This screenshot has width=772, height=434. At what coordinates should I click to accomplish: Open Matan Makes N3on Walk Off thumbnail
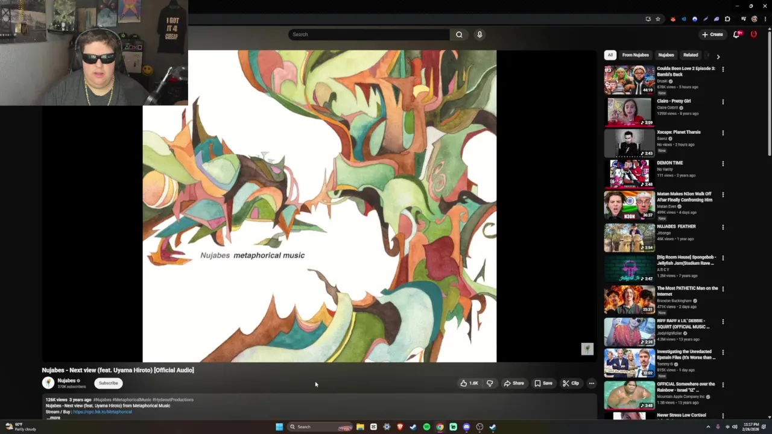629,205
